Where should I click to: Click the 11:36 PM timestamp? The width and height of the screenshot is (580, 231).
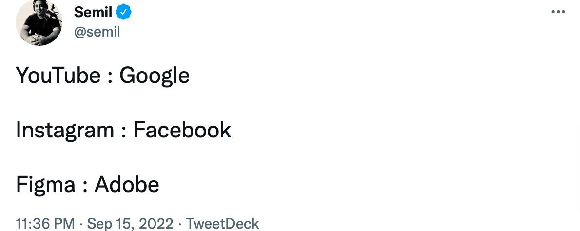(x=45, y=224)
